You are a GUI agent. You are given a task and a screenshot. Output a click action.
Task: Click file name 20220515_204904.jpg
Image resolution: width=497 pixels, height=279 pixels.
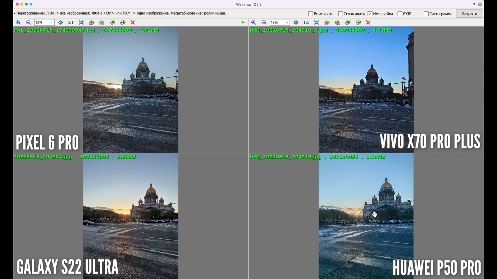tap(43, 157)
